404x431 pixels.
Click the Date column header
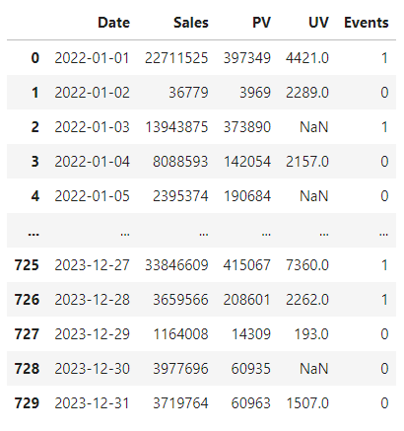click(113, 23)
